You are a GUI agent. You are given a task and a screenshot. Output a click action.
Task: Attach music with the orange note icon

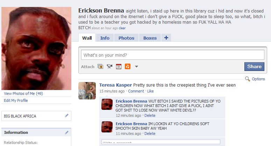click(x=128, y=66)
